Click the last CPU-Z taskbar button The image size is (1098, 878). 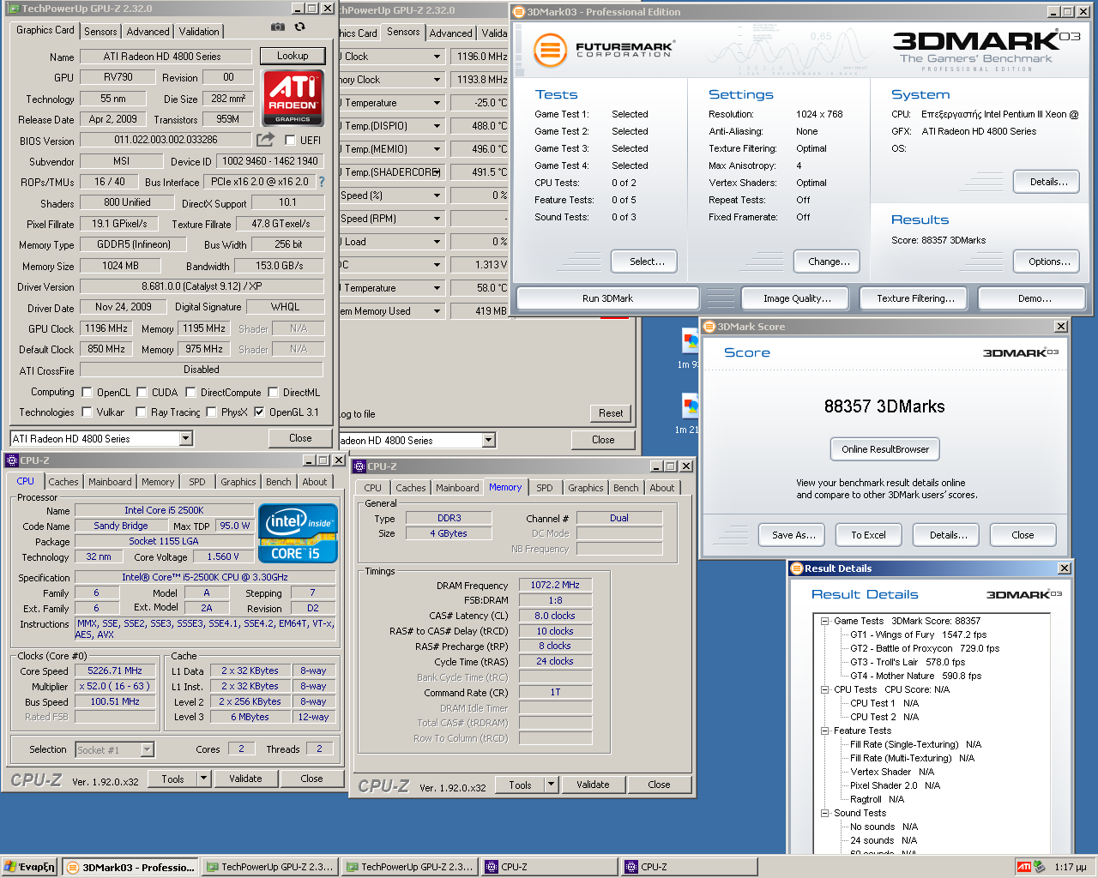pos(688,867)
